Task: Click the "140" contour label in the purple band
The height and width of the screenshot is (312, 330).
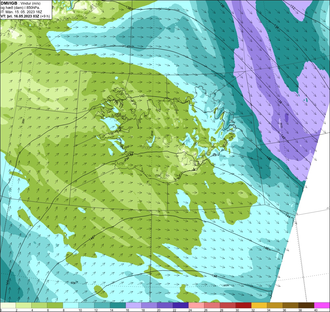Action: tap(283, 137)
